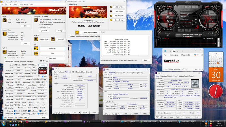The height and width of the screenshot is (127, 226).
Task: Click the ResultBrowser magnifier icon under Pro Tools
Action: (36, 39)
